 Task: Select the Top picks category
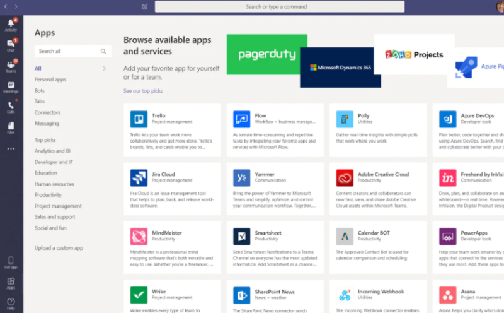(x=45, y=140)
